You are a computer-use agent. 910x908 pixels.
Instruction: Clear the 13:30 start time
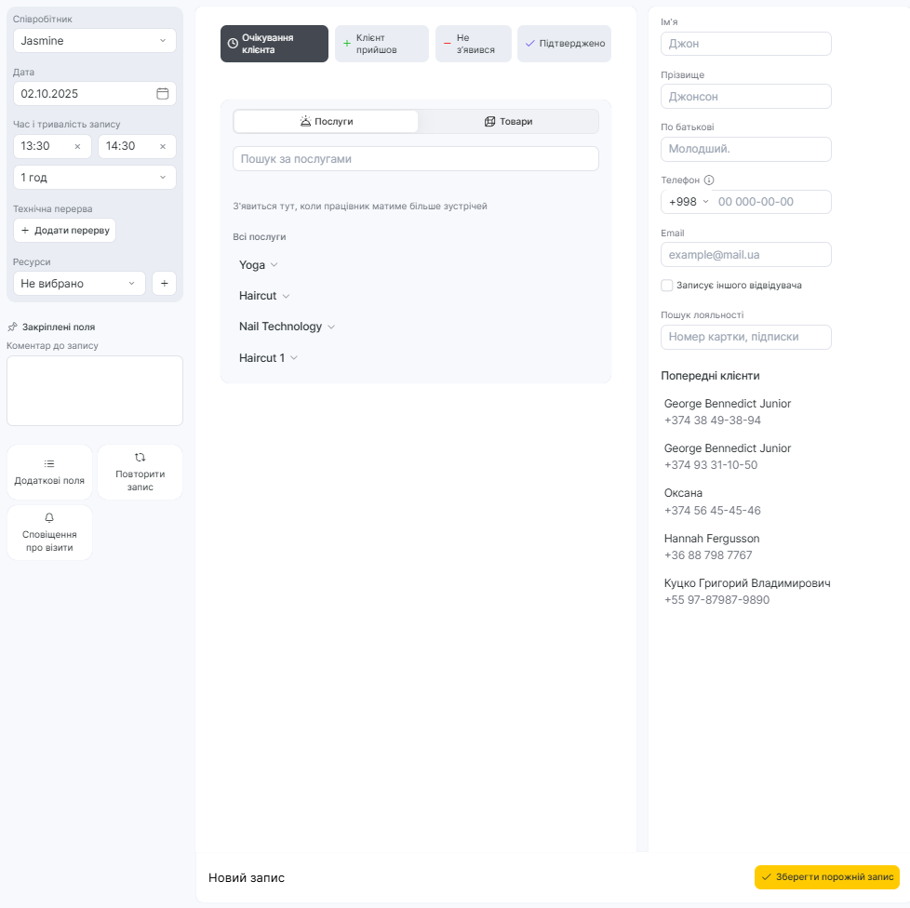click(77, 147)
